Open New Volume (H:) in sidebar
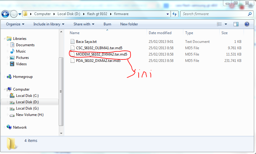This screenshot has height=154, width=256. pos(30,115)
